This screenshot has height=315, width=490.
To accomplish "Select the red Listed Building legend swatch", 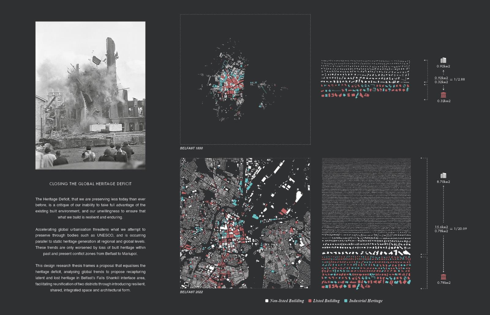I will point(310,301).
